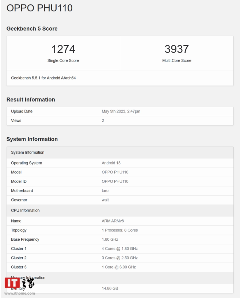Click the Governor value walt

[105, 200]
